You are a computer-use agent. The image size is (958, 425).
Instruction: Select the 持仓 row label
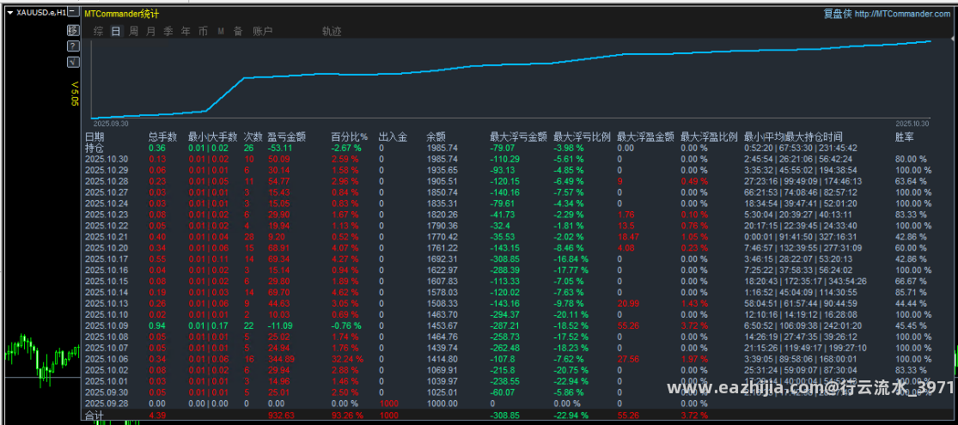coord(95,148)
